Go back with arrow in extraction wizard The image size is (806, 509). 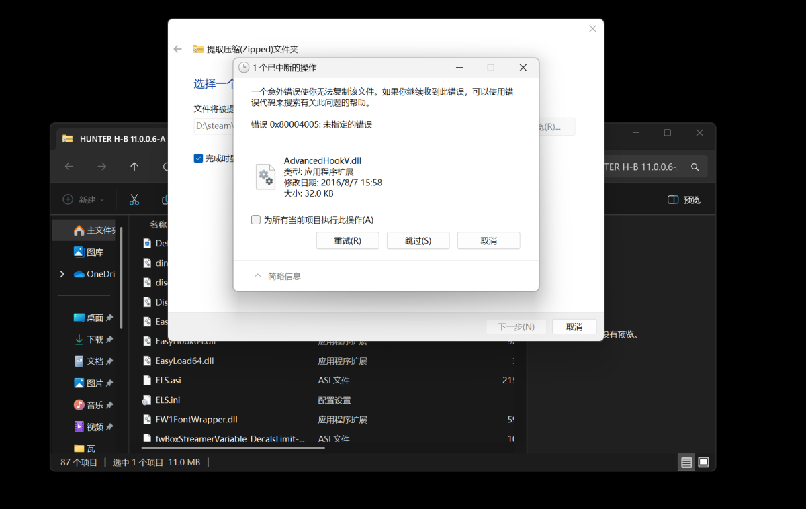point(177,49)
